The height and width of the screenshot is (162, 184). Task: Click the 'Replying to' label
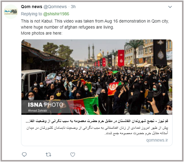point(31,14)
